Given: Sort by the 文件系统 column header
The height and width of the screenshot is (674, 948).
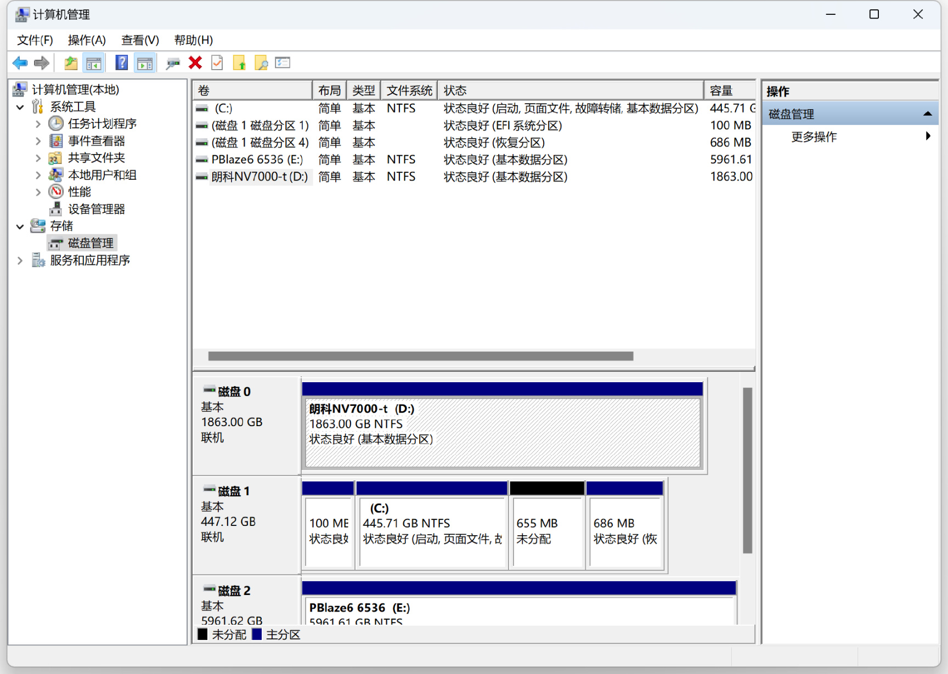Looking at the screenshot, I should 409,90.
